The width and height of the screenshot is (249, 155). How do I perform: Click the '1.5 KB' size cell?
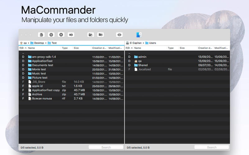(78, 86)
